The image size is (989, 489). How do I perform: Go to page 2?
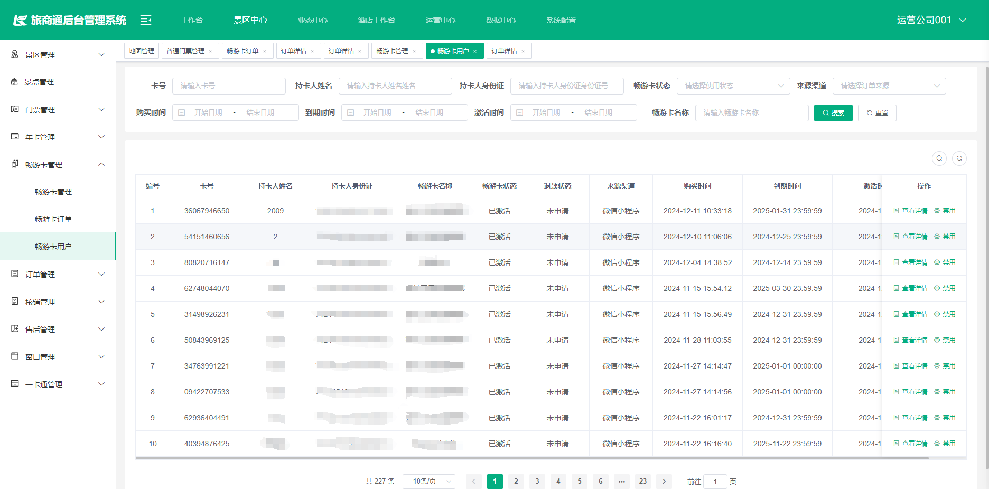[516, 481]
